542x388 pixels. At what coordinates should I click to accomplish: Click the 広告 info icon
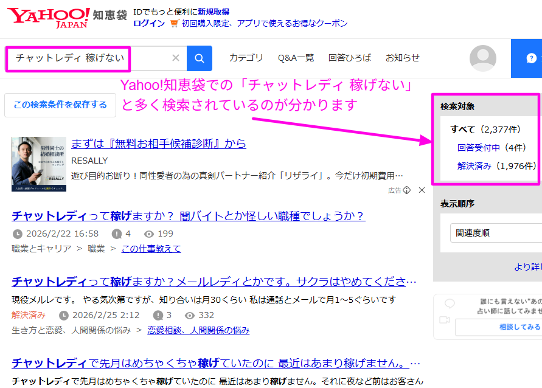pyautogui.click(x=406, y=190)
